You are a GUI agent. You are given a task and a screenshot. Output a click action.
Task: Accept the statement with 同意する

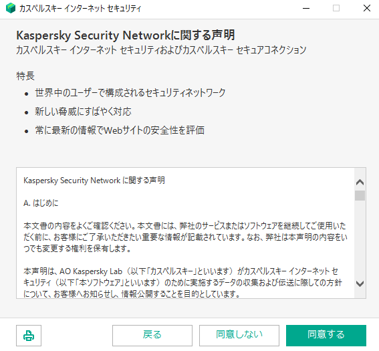click(326, 335)
